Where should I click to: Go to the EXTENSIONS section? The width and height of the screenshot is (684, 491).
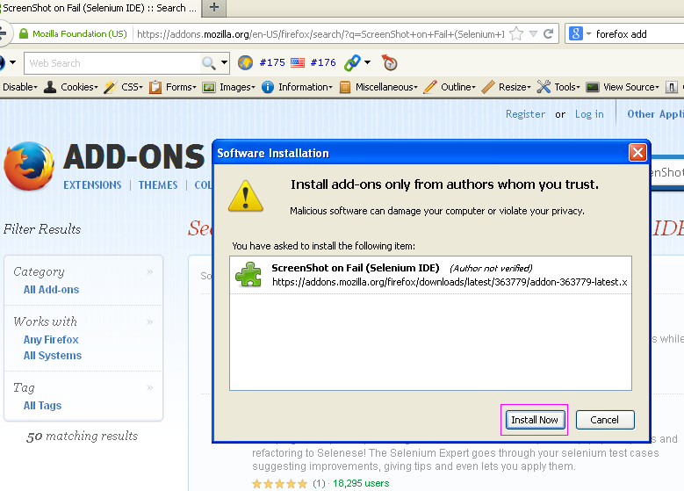(92, 185)
